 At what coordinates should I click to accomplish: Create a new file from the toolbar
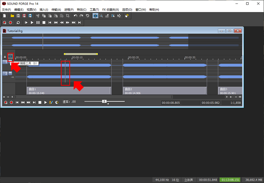click(4, 16)
